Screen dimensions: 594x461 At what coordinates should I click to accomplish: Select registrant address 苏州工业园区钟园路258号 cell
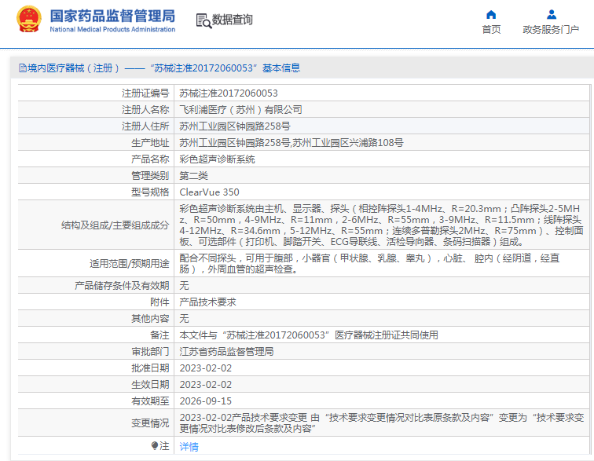pyautogui.click(x=235, y=126)
